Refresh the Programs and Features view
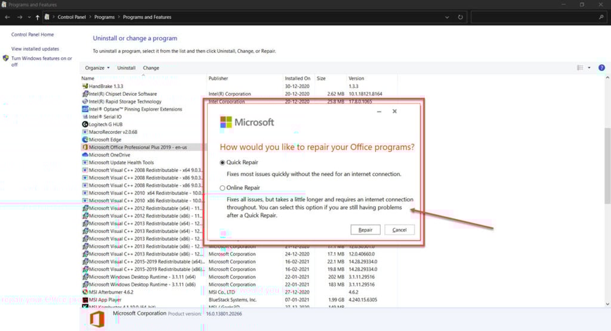 tap(460, 17)
